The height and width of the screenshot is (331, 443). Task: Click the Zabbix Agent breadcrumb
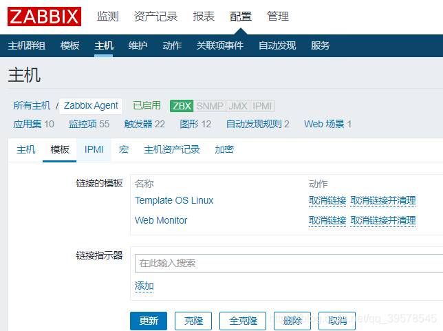(91, 106)
